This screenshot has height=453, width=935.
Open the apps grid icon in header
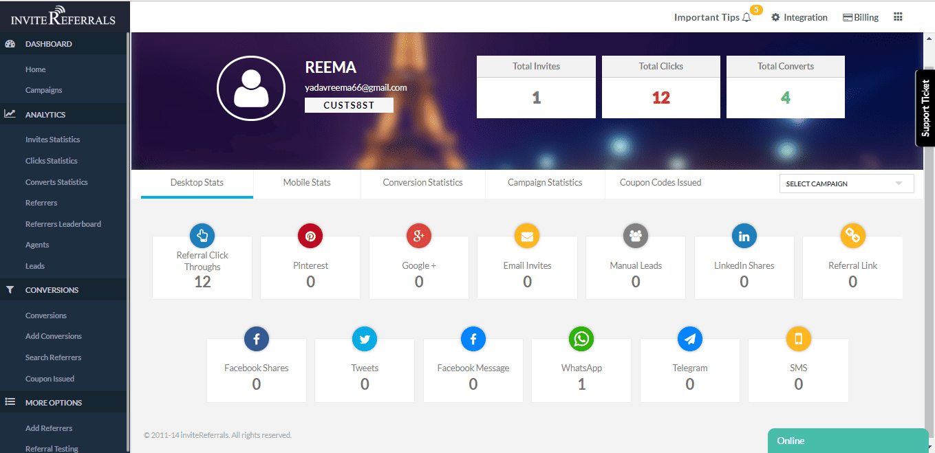click(898, 17)
